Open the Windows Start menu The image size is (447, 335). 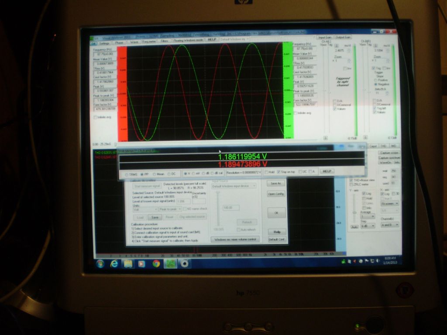pyautogui.click(x=100, y=264)
